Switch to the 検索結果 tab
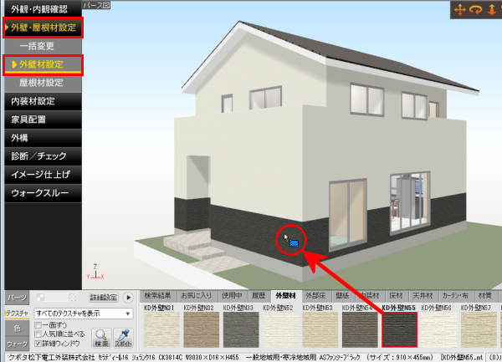Image resolution: width=502 pixels, height=362 pixels. coord(158,296)
